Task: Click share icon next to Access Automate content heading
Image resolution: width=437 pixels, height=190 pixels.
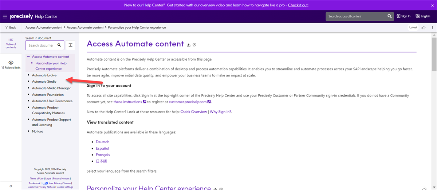Action: click(189, 45)
